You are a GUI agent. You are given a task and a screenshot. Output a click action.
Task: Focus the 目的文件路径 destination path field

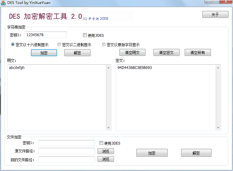tap(67, 159)
